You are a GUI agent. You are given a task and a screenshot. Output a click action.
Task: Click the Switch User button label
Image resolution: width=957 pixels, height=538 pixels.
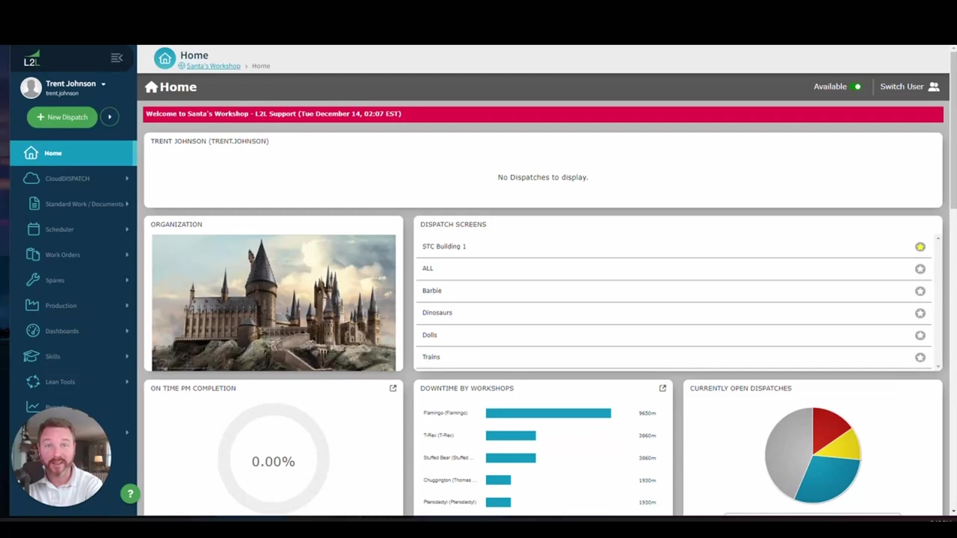point(902,87)
